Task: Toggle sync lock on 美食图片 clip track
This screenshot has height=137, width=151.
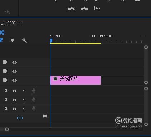Action: click(5, 80)
